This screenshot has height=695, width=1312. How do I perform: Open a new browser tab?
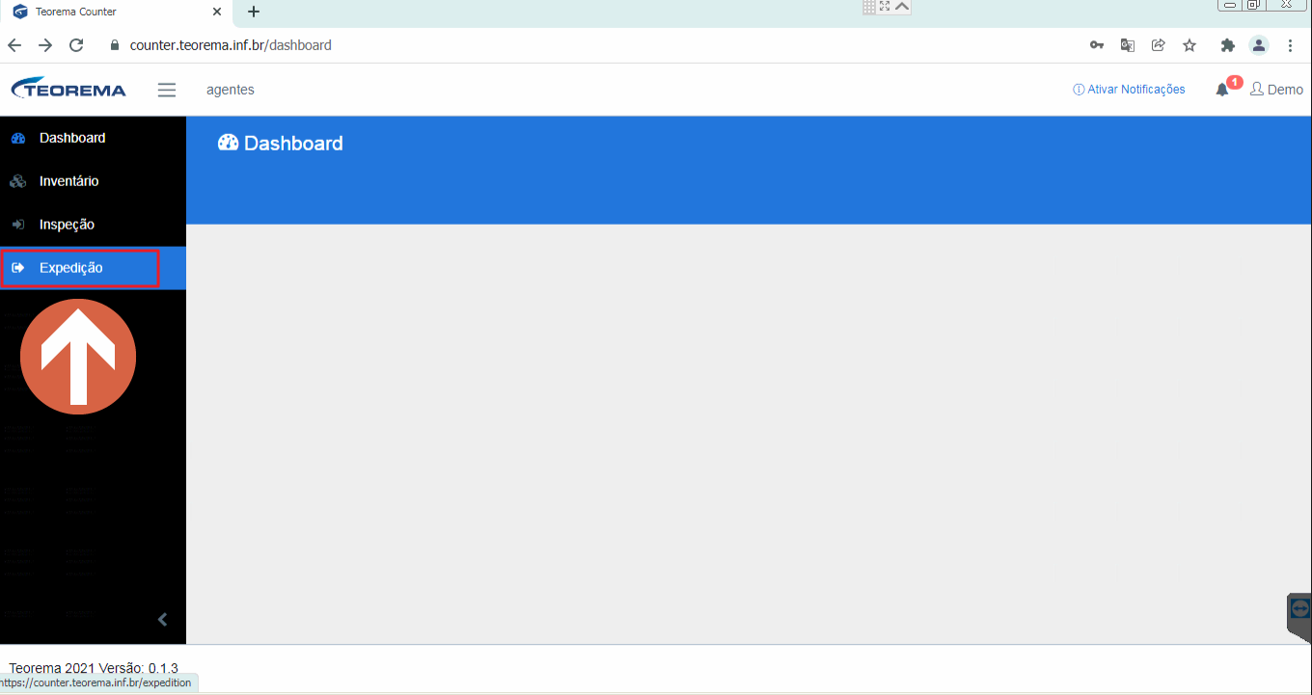tap(254, 12)
